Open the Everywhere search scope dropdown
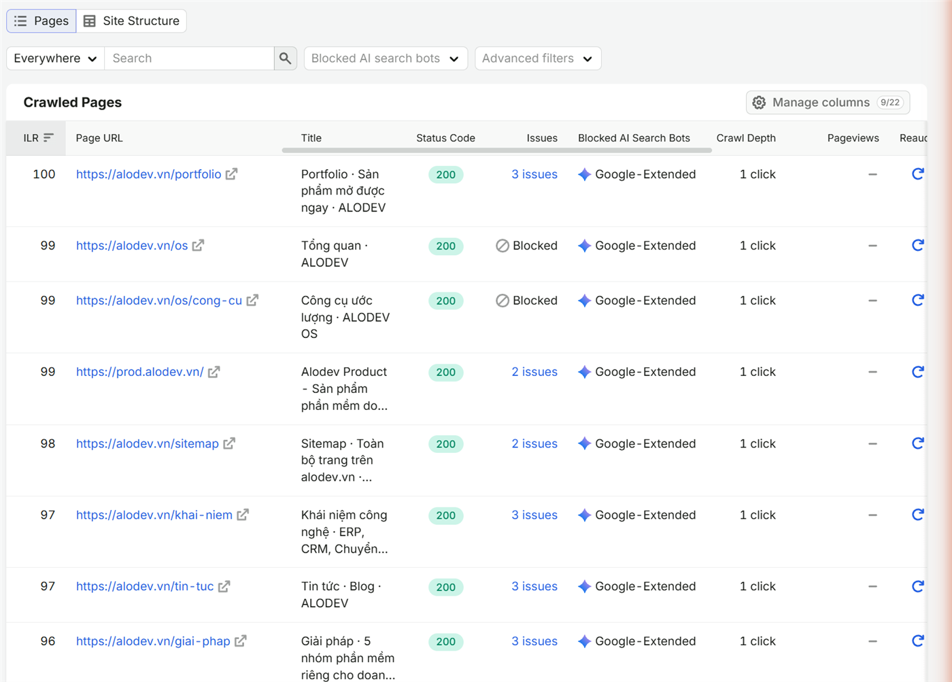Image resolution: width=952 pixels, height=682 pixels. click(x=55, y=58)
